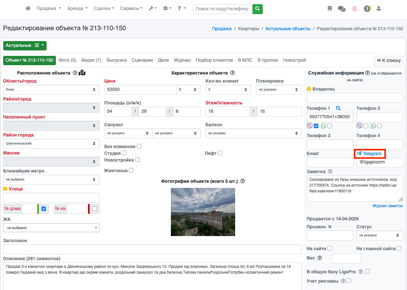This screenshot has height=290, width=407.
Task: Click the К списку button
Action: point(389,60)
